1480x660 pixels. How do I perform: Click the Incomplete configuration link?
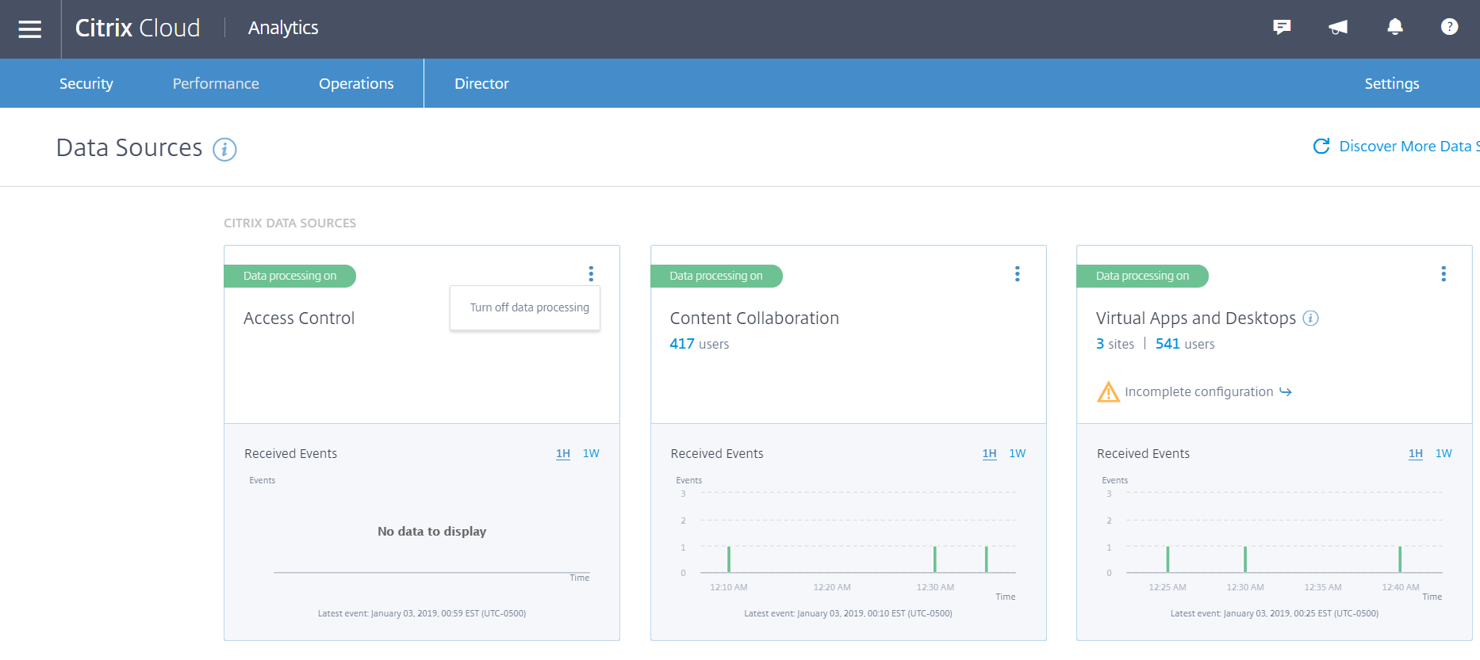[1198, 392]
